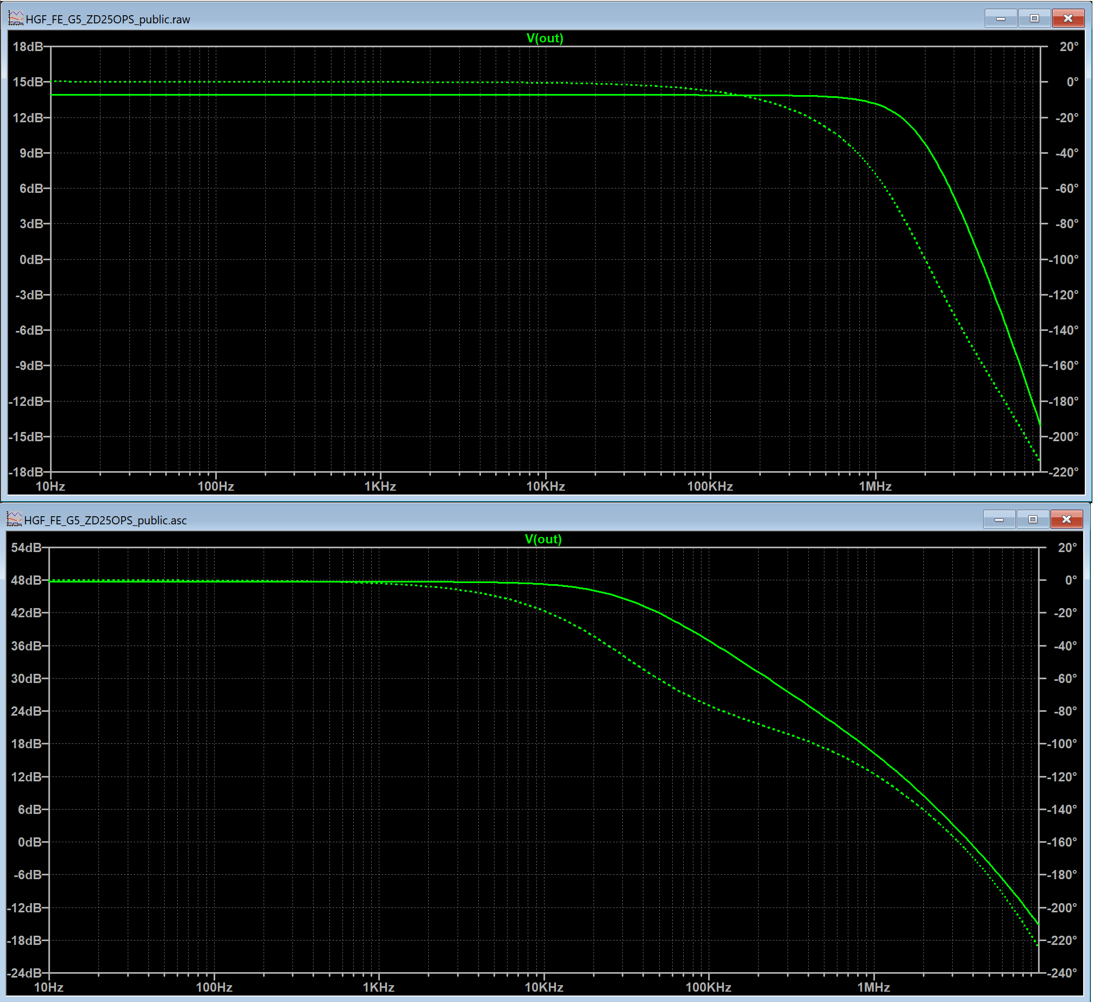Click the 54dB axis label in the .asc plot
Viewport: 1094px width, 1002px height.
[26, 548]
